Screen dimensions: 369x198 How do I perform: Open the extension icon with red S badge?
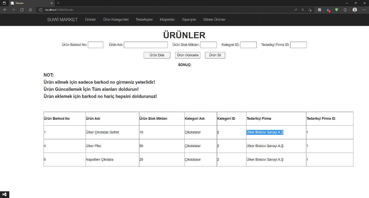[x=328, y=10]
